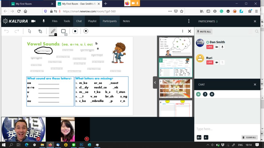Expand the shape tool dropdown arrow
Screen dimensions: 264x148
66,34
